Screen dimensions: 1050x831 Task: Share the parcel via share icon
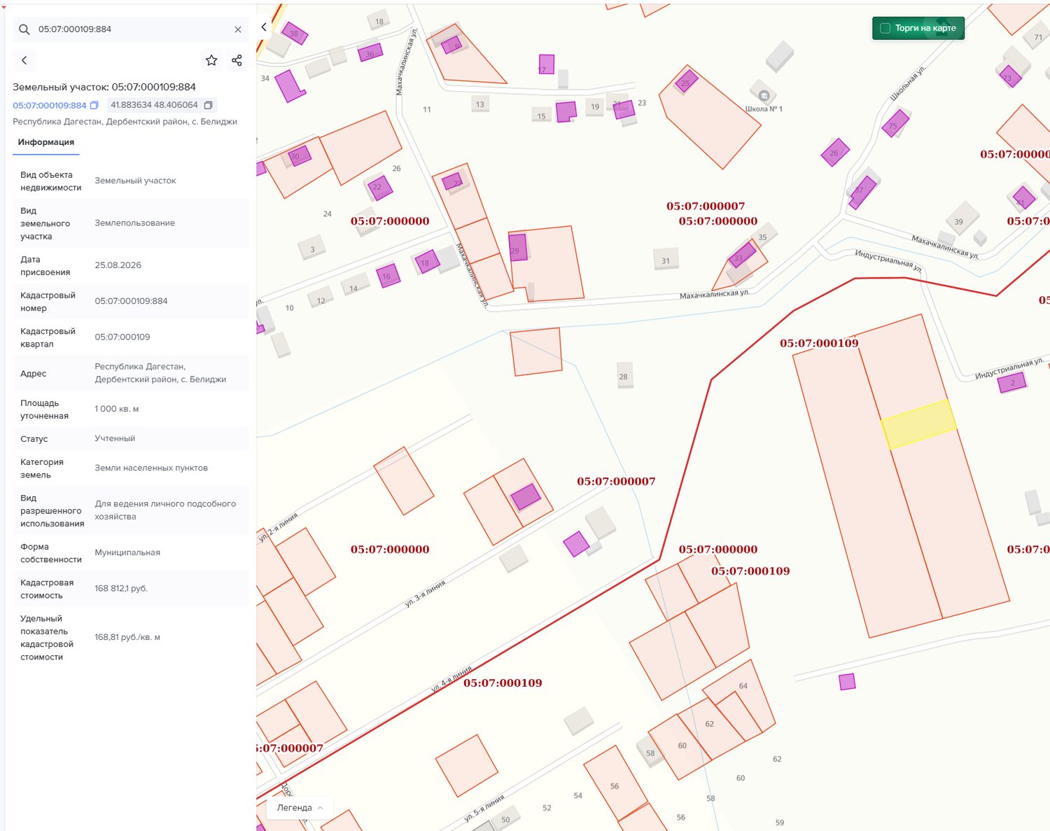pos(237,60)
